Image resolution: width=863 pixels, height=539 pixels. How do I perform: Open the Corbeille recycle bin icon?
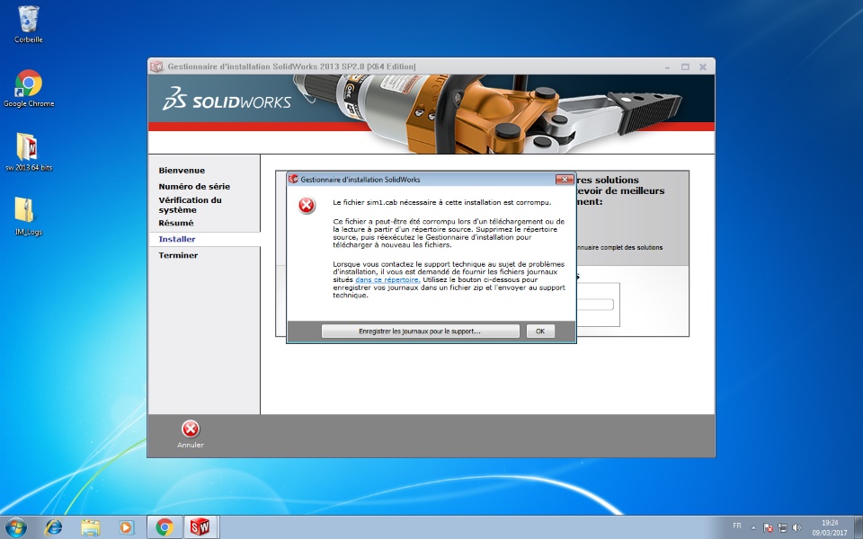coord(28,24)
